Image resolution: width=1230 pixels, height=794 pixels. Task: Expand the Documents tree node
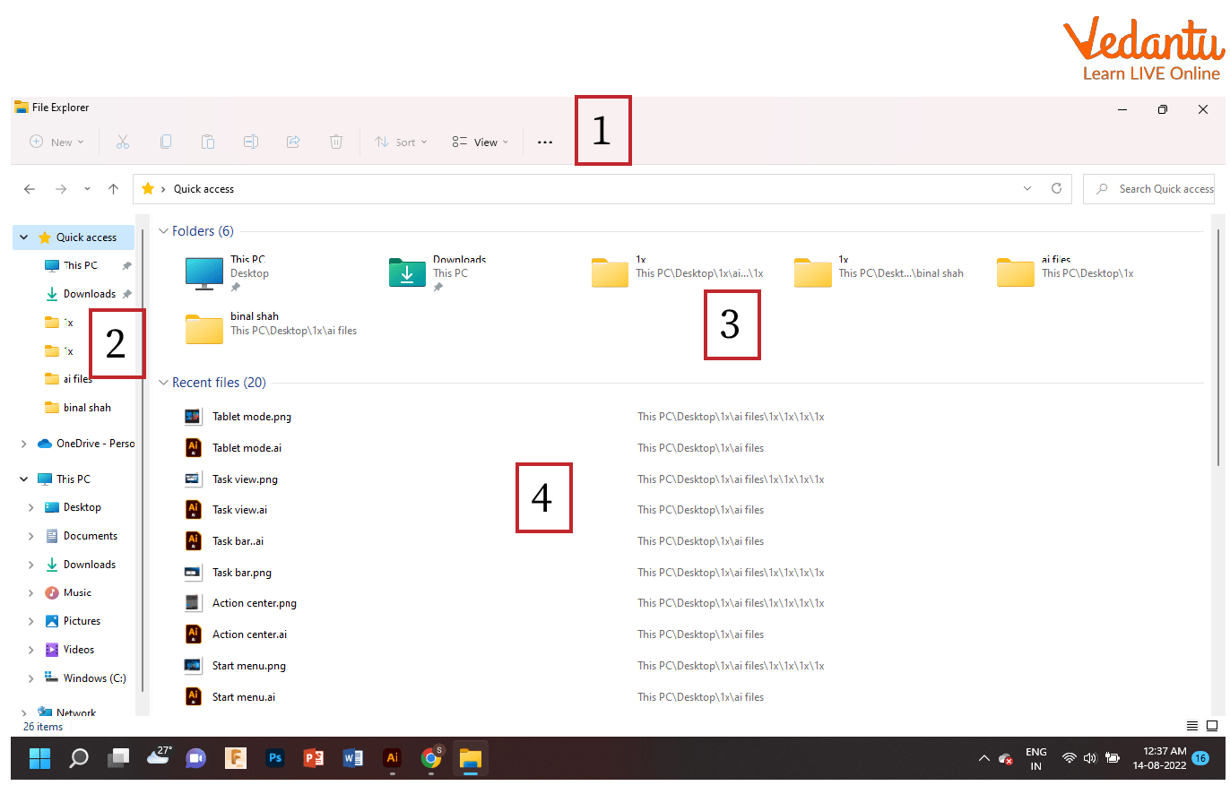coord(31,536)
